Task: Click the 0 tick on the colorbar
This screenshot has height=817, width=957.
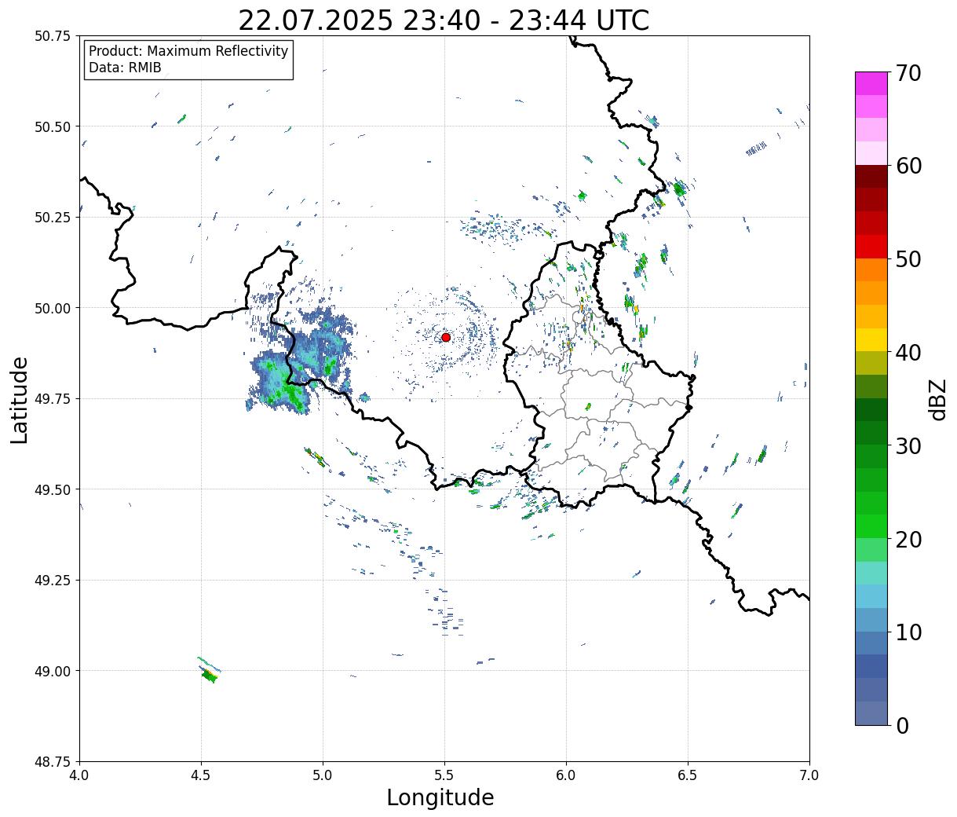Action: click(x=901, y=725)
